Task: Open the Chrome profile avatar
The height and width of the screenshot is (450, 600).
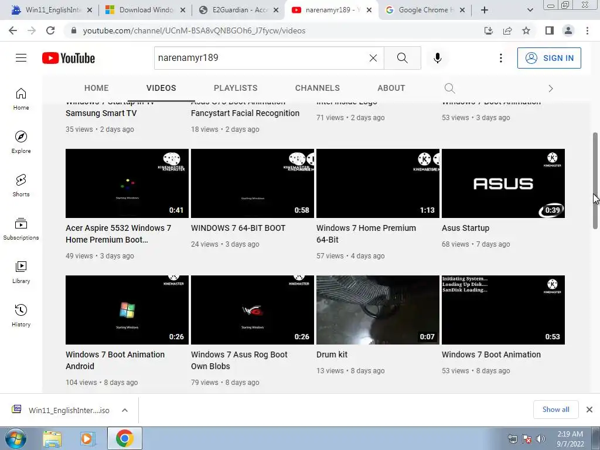Action: point(568,30)
